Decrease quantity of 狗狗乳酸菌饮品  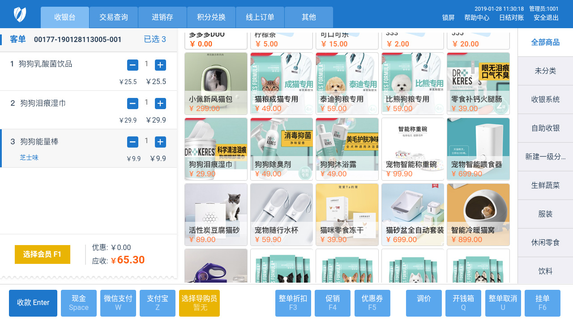tap(133, 65)
